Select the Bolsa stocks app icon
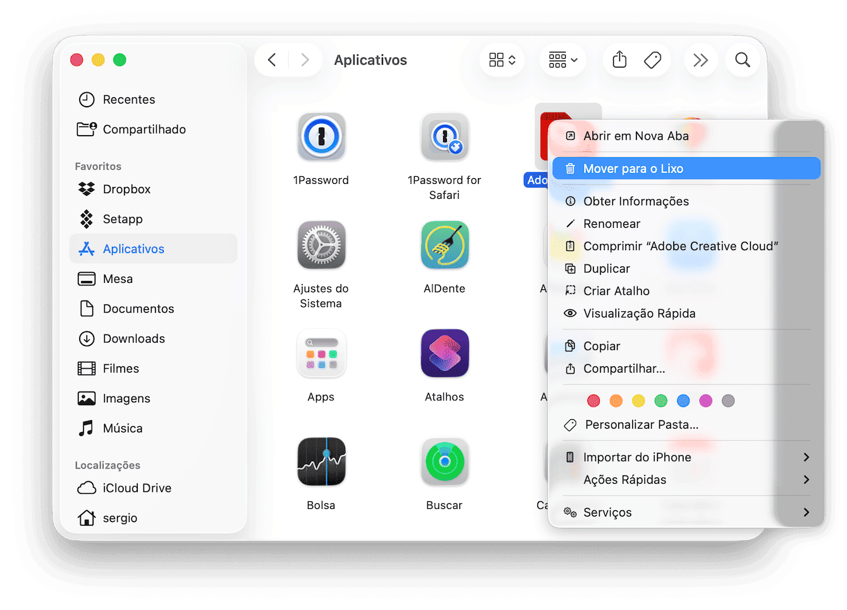This screenshot has width=847, height=610. (x=321, y=462)
